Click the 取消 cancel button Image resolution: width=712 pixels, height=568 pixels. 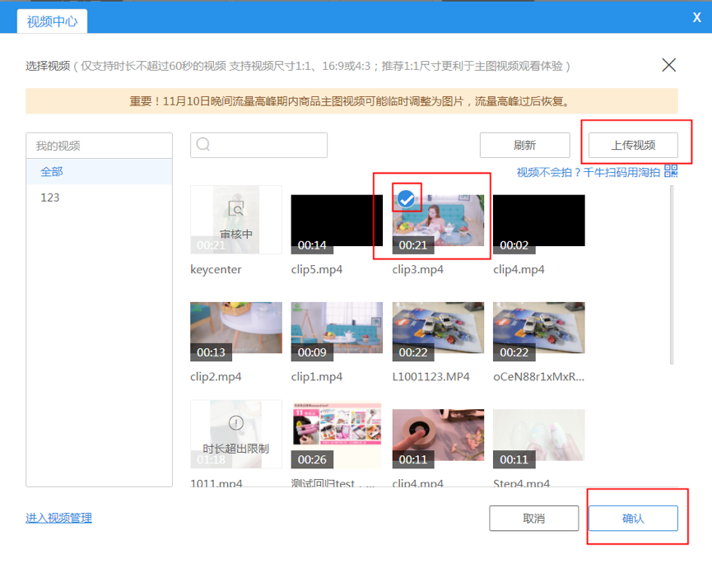click(x=533, y=518)
